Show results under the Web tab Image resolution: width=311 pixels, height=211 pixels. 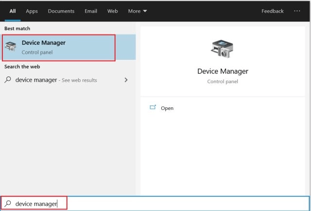click(x=112, y=11)
